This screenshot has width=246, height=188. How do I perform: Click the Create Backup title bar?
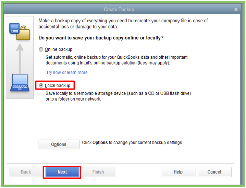(x=119, y=10)
